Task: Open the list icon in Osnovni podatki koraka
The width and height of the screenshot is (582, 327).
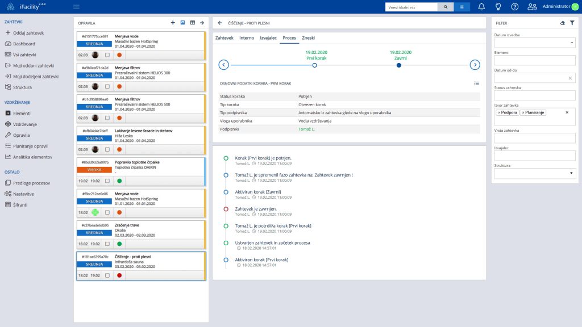Action: [477, 83]
